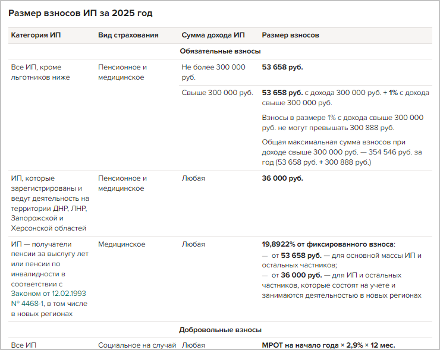440x350 pixels.
Task: Click the Медицинское insurance type cell
Action: pyautogui.click(x=118, y=244)
